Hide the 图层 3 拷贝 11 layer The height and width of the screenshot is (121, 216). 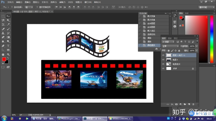pos(163,55)
